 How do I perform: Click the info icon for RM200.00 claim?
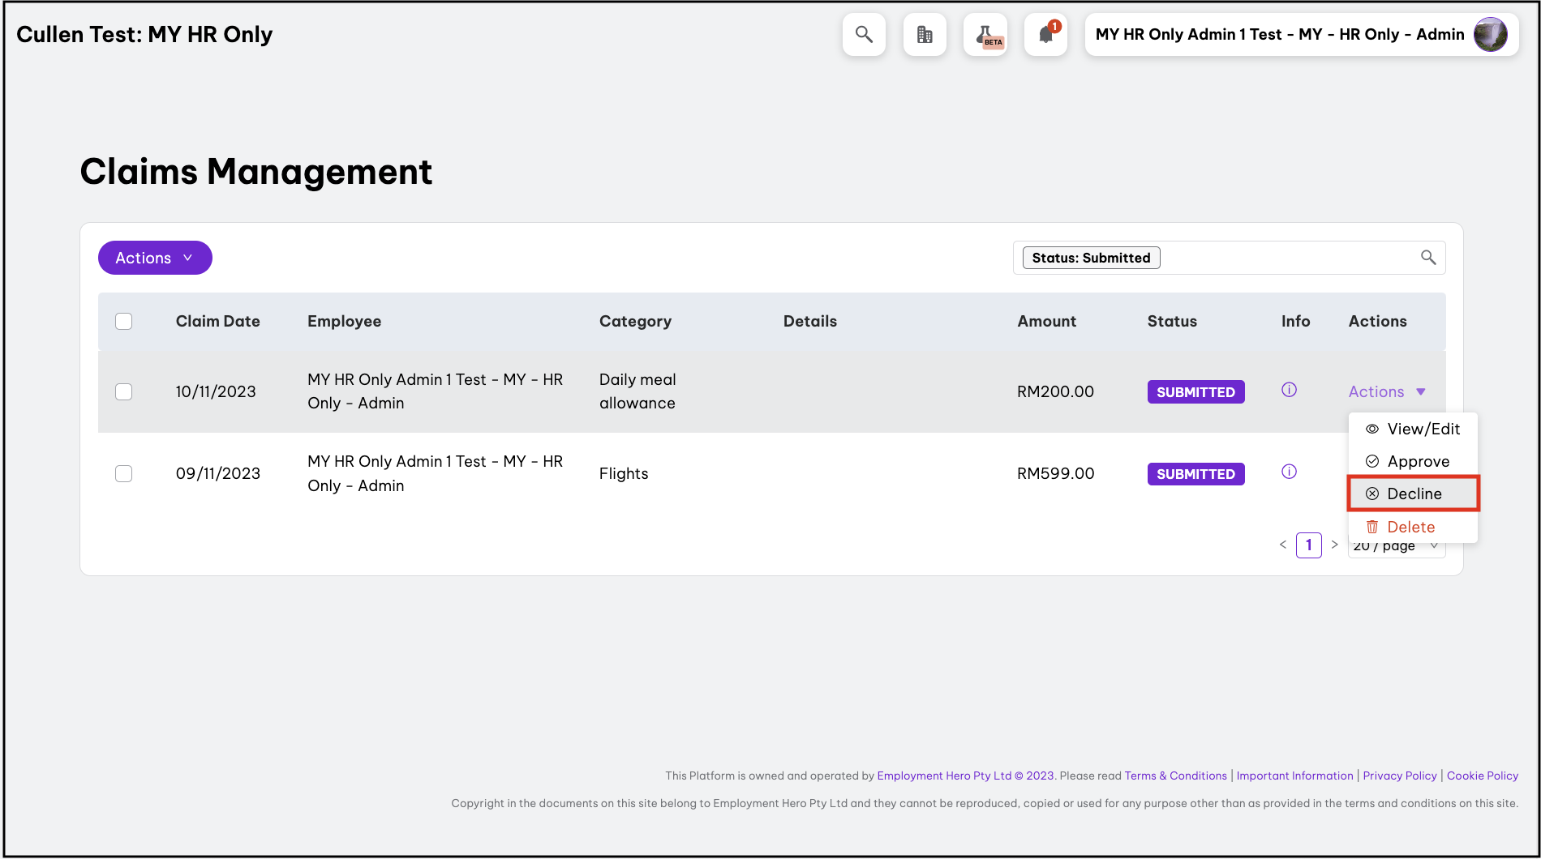(x=1289, y=390)
